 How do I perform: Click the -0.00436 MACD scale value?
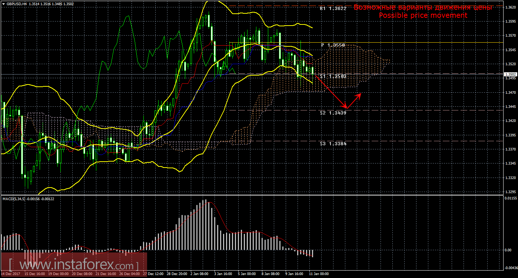(510, 267)
